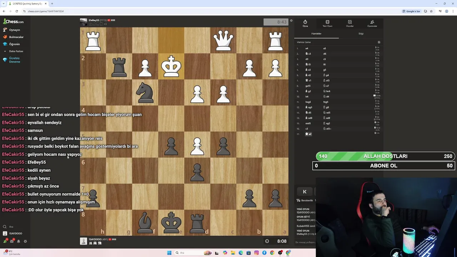Open the messages envelope icon

[x=12, y=241]
